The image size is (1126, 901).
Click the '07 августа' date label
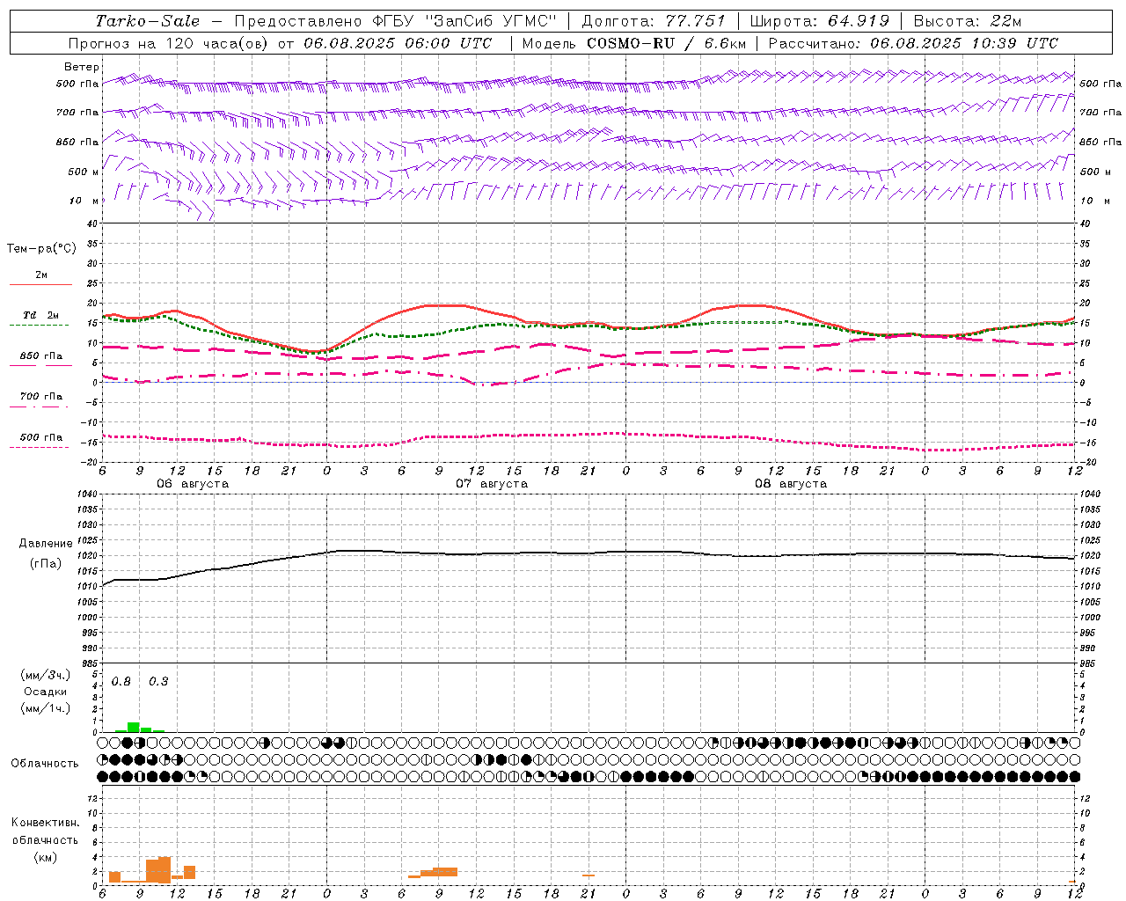click(x=492, y=484)
